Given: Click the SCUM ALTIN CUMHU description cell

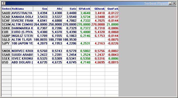Looking at the screenshot, I should tap(22, 24).
